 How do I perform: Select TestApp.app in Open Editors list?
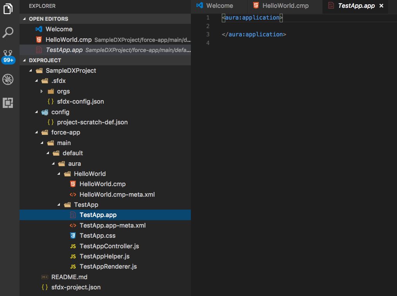[x=105, y=50]
